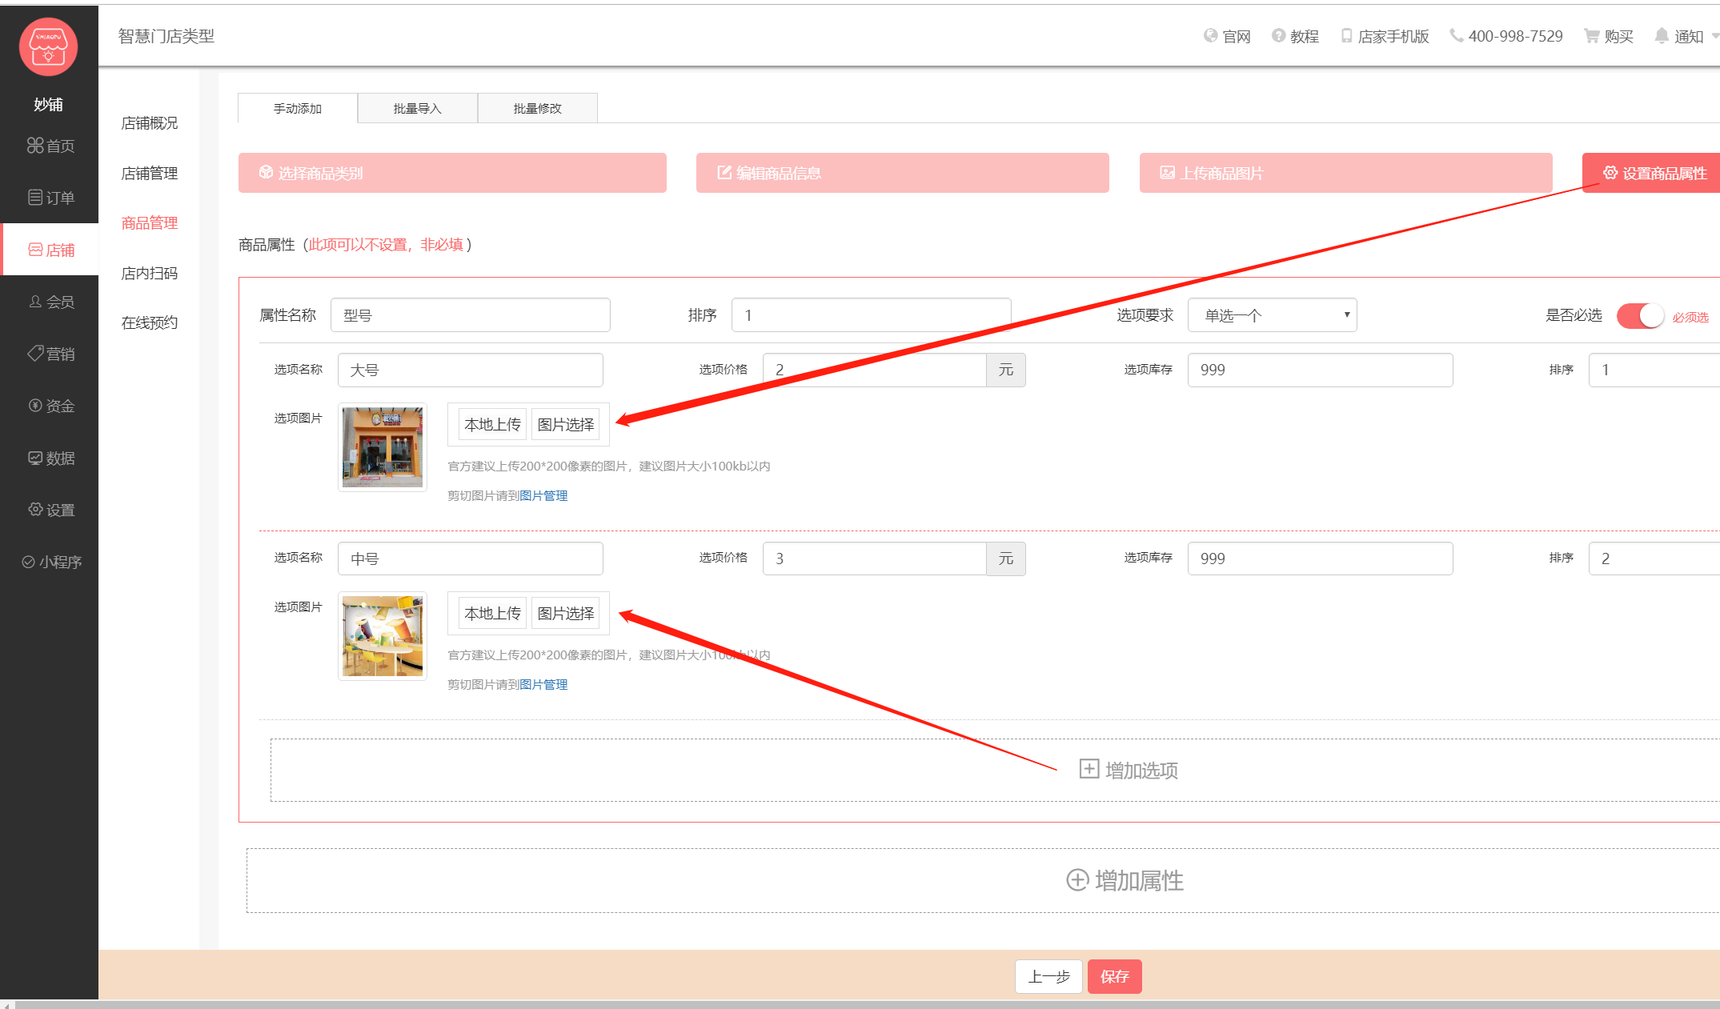Click the 选项价格 field of 大号 option
The image size is (1720, 1009).
point(874,370)
